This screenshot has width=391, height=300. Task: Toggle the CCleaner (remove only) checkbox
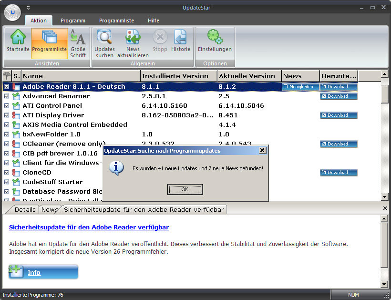(7, 144)
